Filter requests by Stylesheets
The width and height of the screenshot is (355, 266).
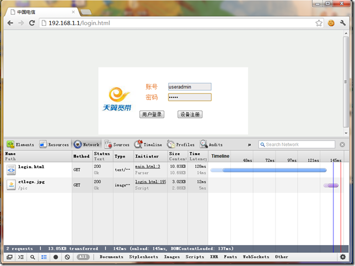pyautogui.click(x=143, y=257)
